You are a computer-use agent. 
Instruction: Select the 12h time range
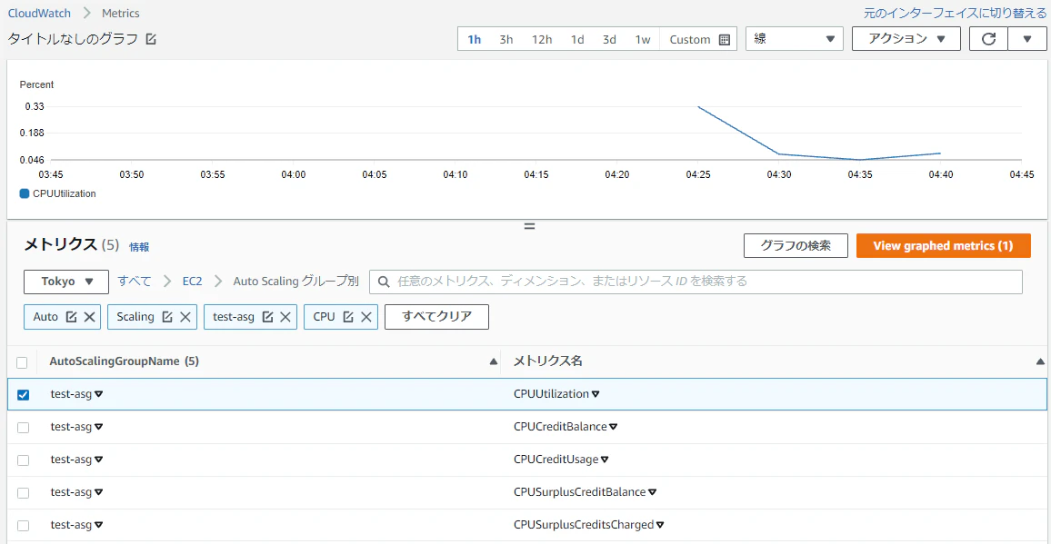(542, 40)
